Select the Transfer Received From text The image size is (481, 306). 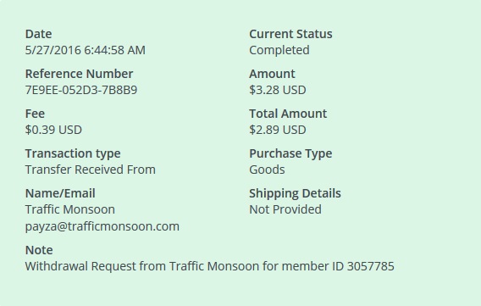(90, 170)
